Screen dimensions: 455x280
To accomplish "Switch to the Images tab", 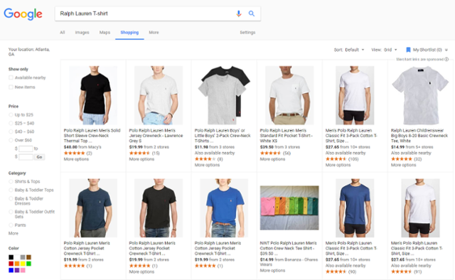I will (x=82, y=33).
